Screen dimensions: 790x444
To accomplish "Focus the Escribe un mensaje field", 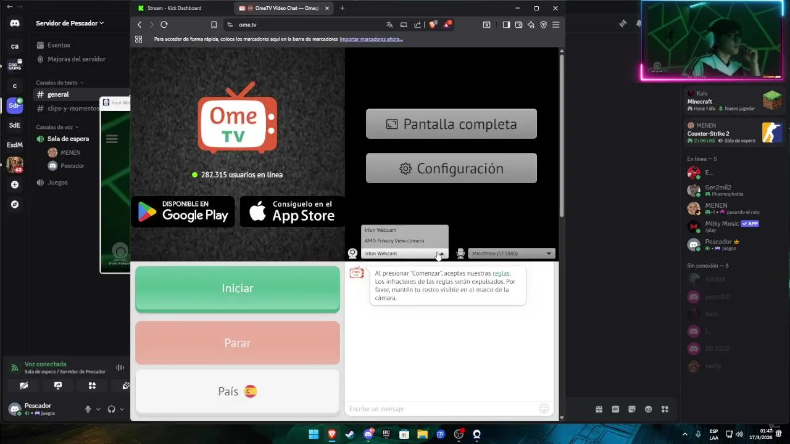I will click(x=443, y=408).
